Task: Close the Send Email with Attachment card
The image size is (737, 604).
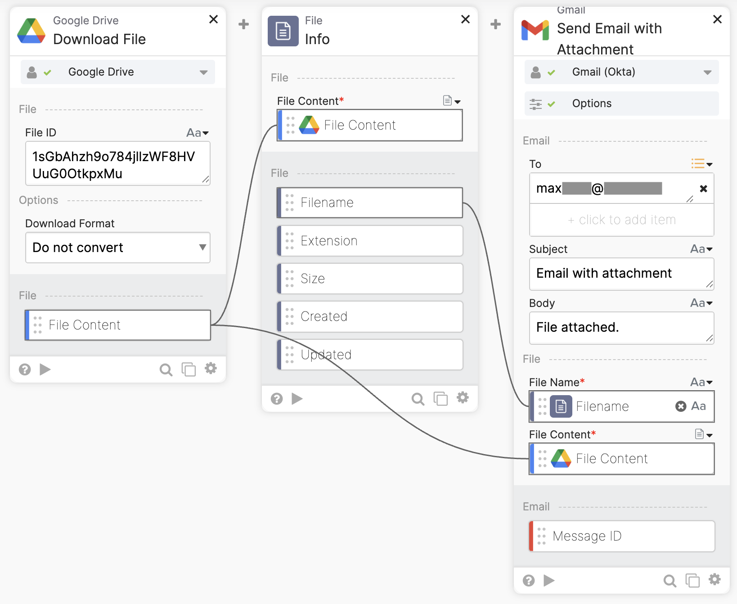Action: (x=718, y=19)
